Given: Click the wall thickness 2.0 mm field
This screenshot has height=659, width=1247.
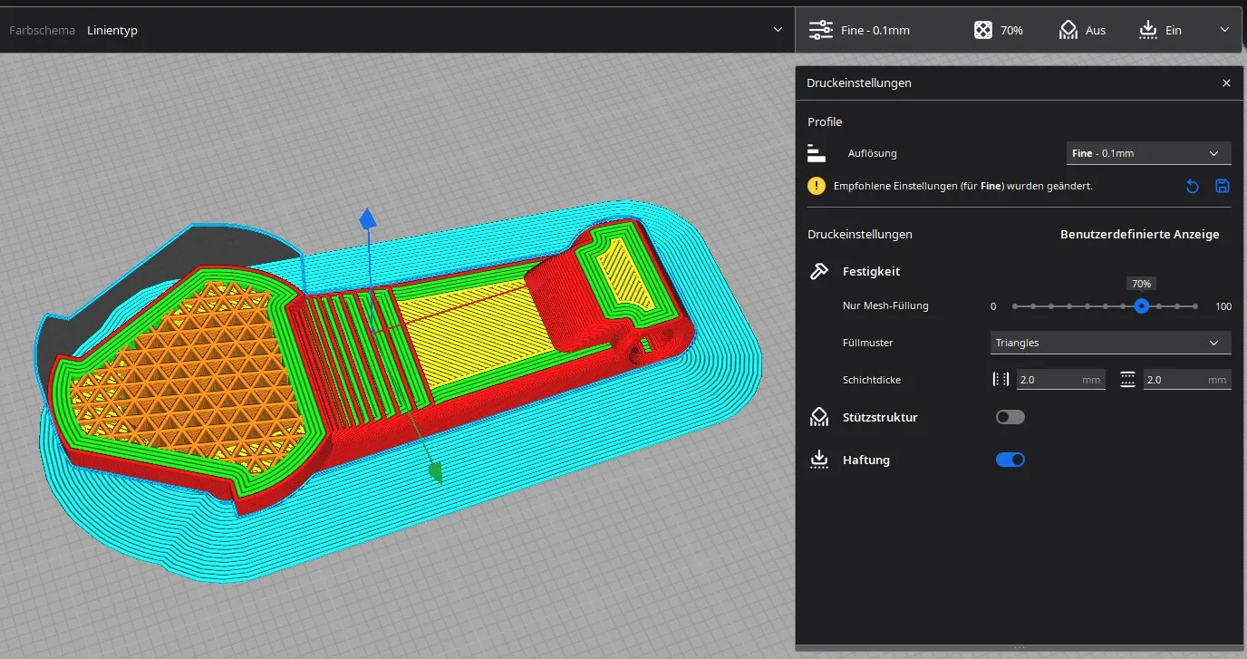Looking at the screenshot, I should point(1059,380).
